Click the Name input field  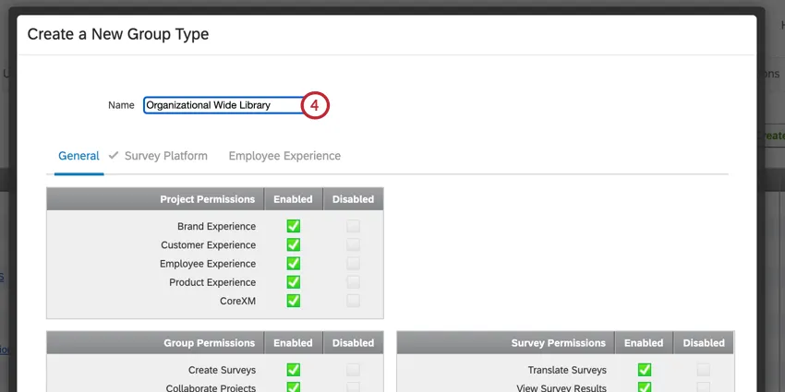point(222,105)
